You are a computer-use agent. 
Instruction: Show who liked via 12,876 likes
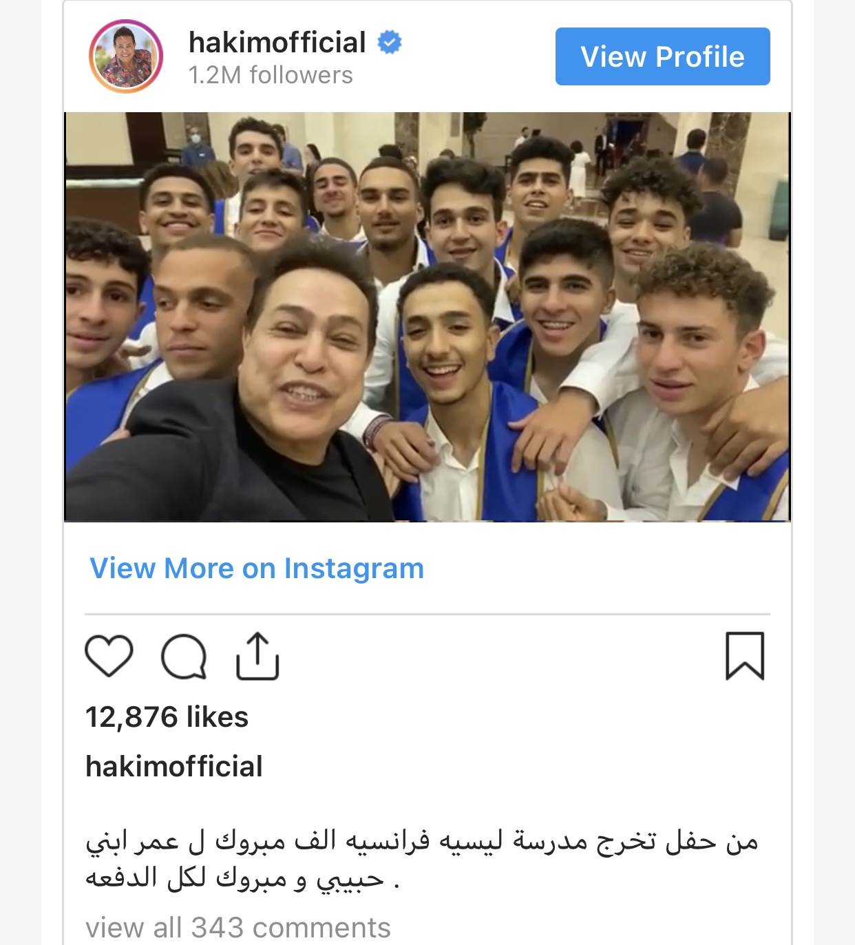[167, 717]
